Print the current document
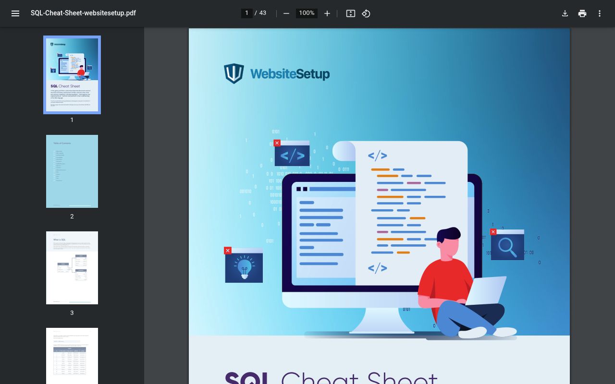 582,13
